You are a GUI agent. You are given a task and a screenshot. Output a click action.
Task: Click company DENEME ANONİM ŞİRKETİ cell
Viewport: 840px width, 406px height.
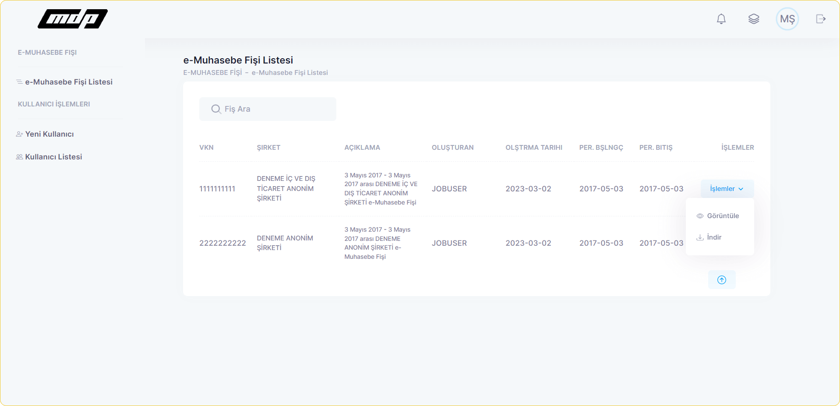285,243
